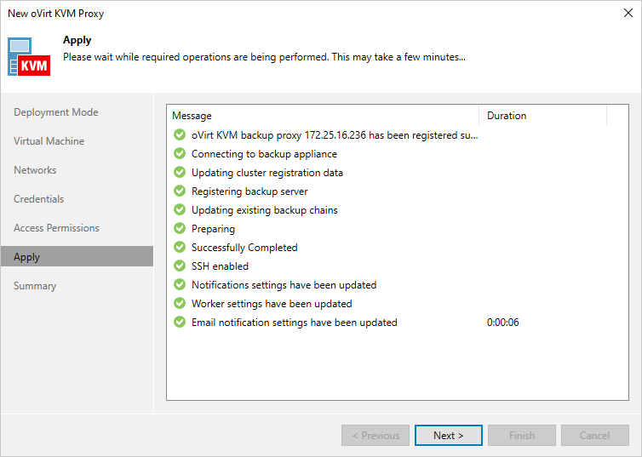Select 'Email notification settings have been updated' message
642x457 pixels.
point(294,323)
